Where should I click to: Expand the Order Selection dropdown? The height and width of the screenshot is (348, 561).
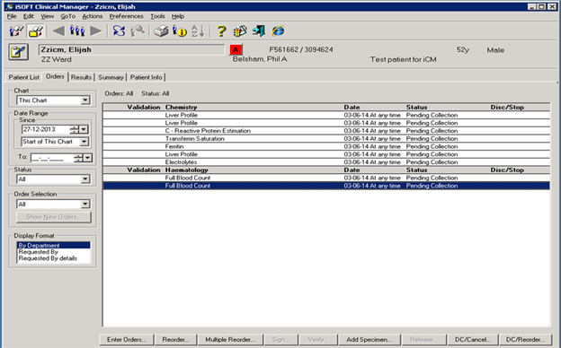click(85, 204)
